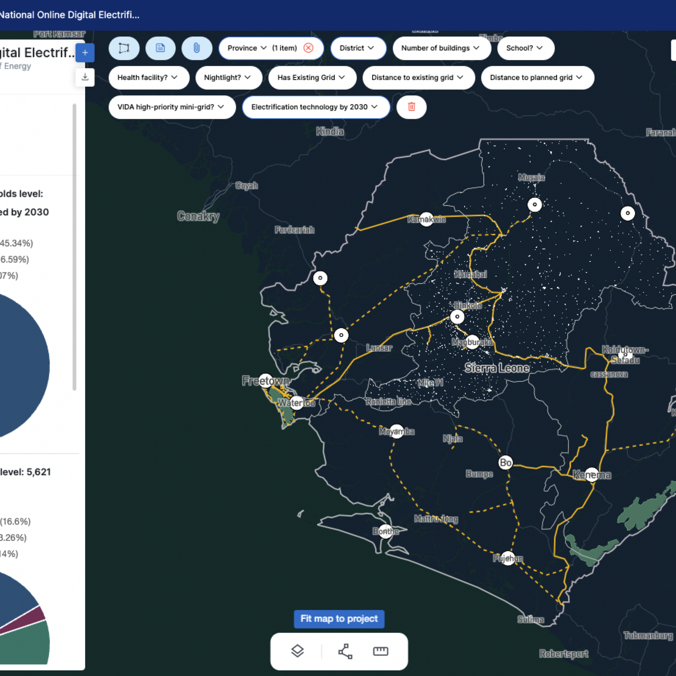
Task: Expand Has Existing Grid filter
Action: (312, 77)
